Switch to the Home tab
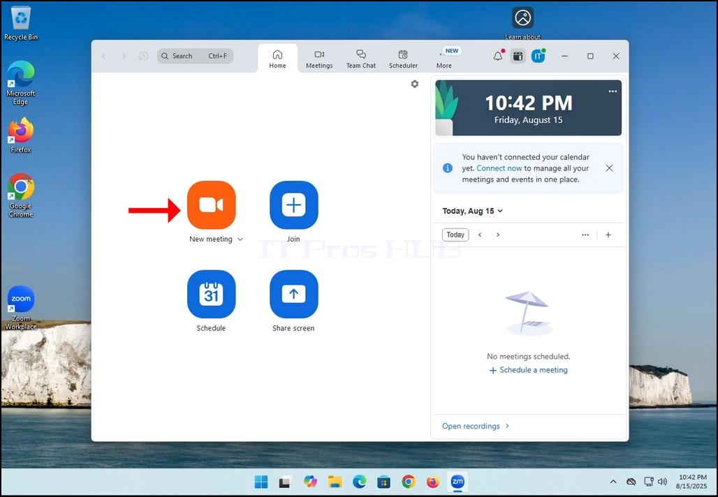 (277, 59)
